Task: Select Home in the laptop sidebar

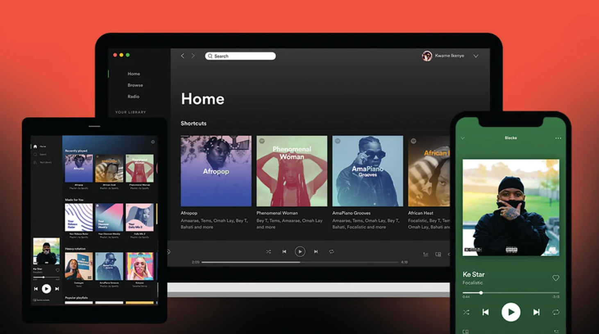Action: (134, 74)
